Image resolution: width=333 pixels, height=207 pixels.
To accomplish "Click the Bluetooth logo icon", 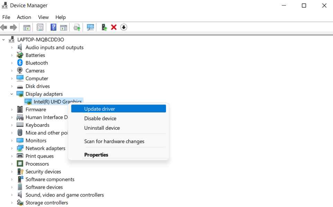I will 20,63.
